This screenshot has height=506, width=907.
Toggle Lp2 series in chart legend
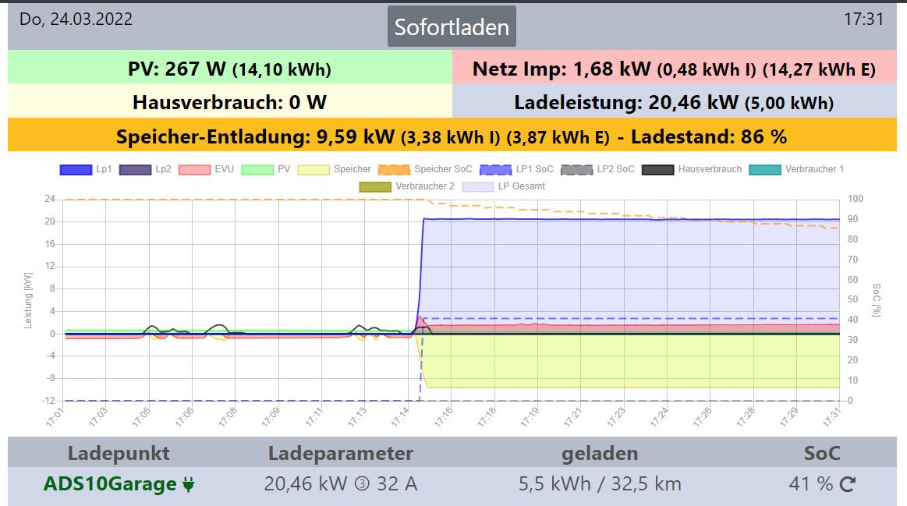[145, 169]
